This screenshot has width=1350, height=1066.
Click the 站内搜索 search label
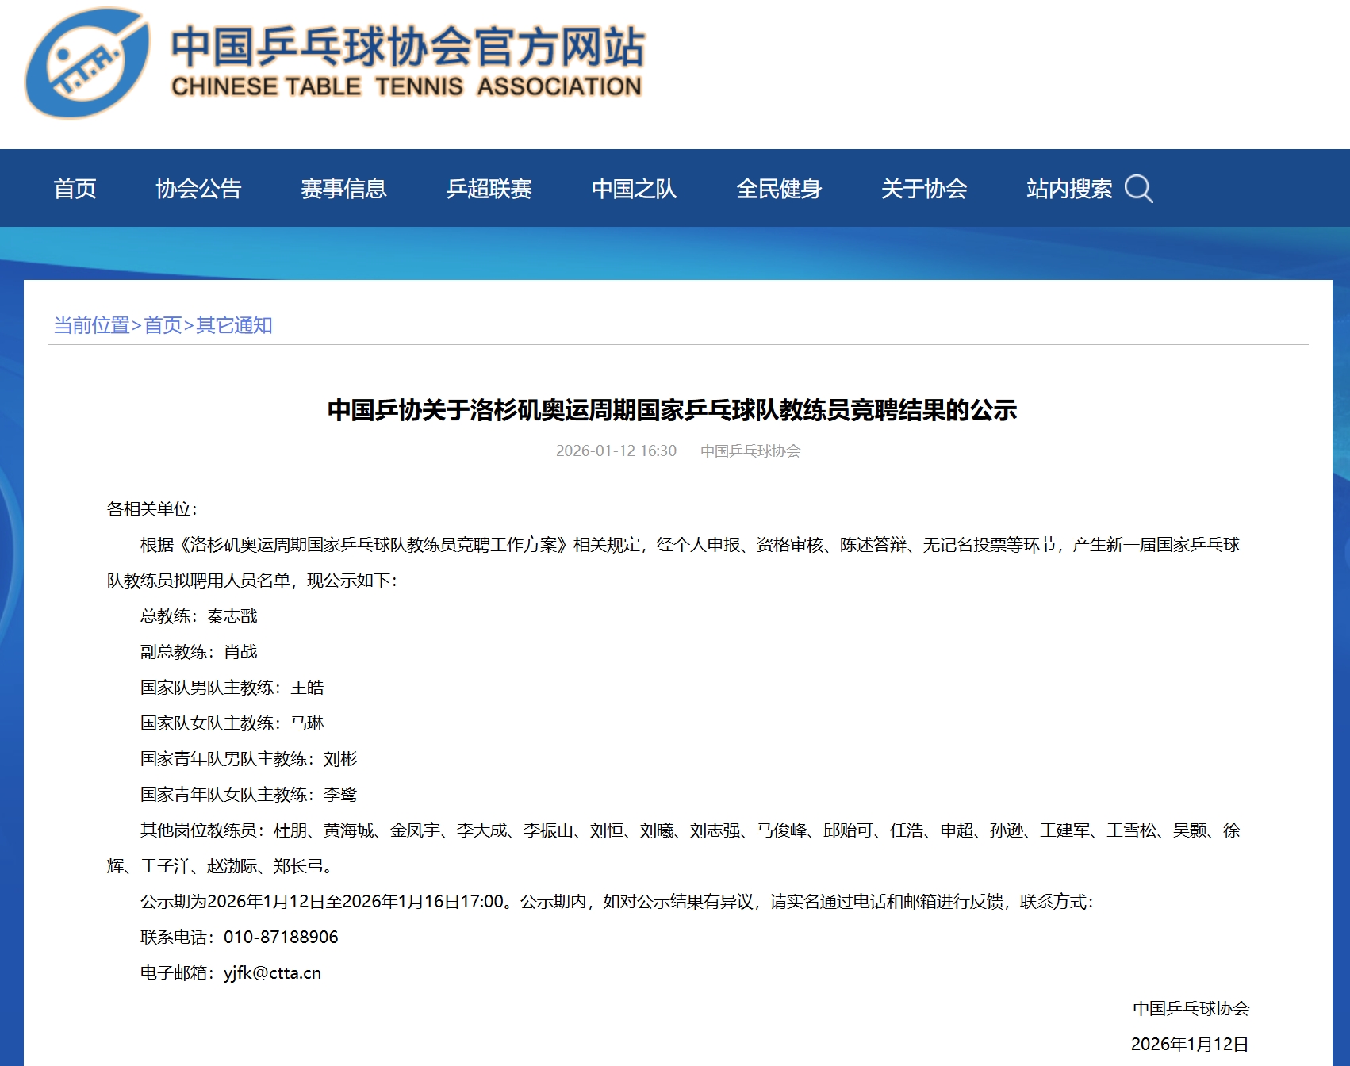pyautogui.click(x=1068, y=189)
